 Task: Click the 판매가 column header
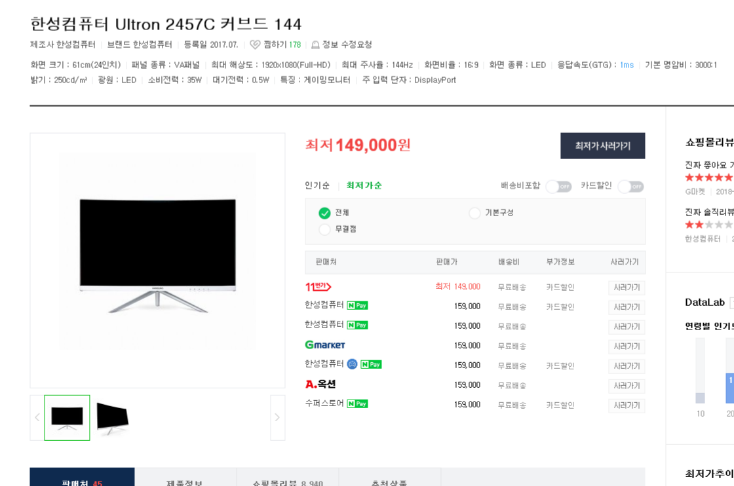click(446, 262)
